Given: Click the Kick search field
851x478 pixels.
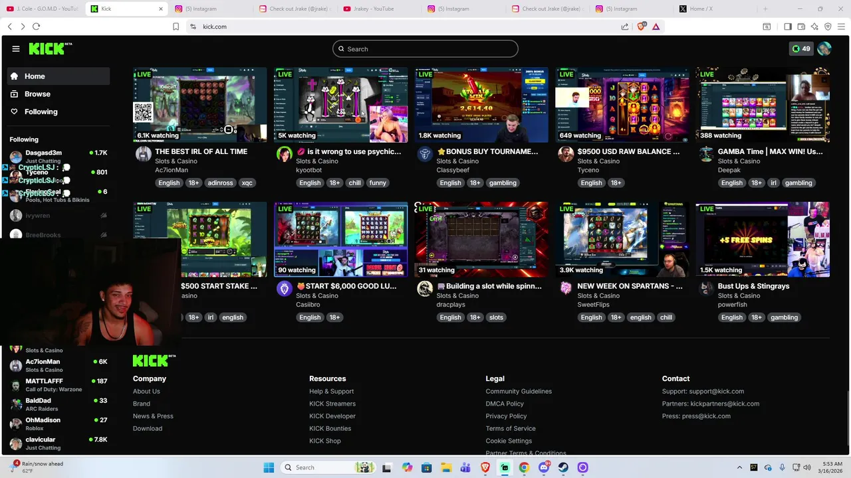Looking at the screenshot, I should point(425,48).
